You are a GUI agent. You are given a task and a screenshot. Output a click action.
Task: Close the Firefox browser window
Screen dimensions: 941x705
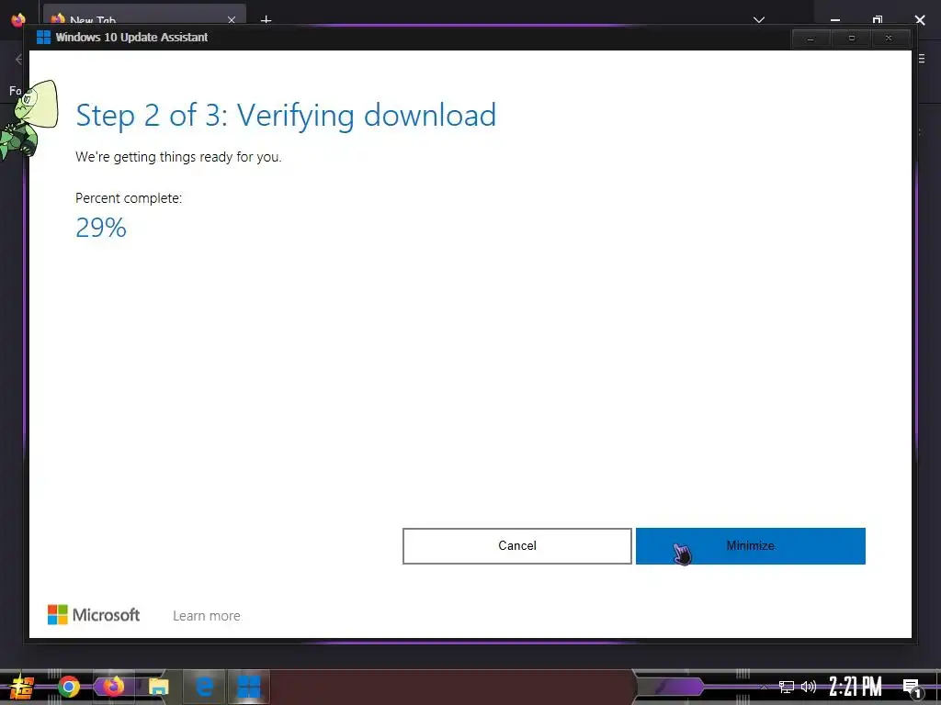(919, 20)
